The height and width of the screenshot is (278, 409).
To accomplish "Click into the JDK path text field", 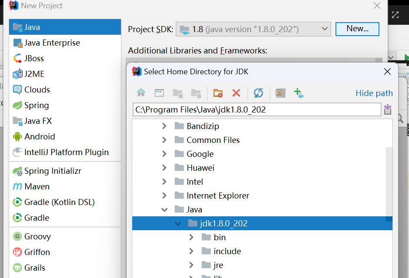I will 257,109.
